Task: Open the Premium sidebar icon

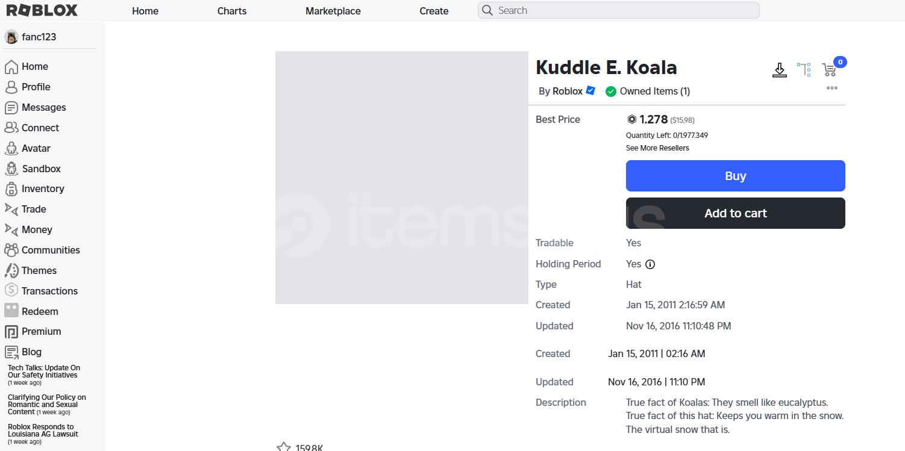Action: tap(11, 331)
